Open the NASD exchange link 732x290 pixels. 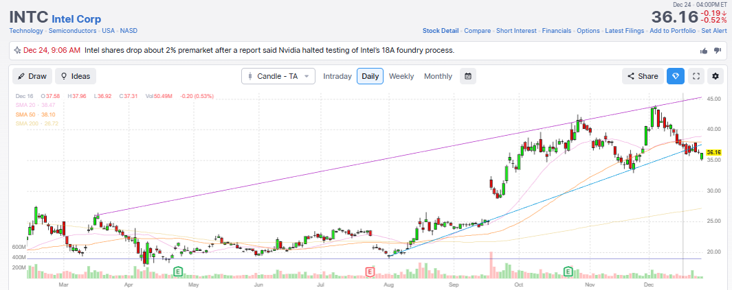129,31
